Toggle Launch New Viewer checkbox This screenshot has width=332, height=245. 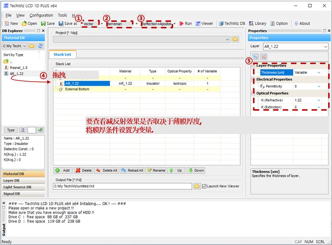[204, 186]
